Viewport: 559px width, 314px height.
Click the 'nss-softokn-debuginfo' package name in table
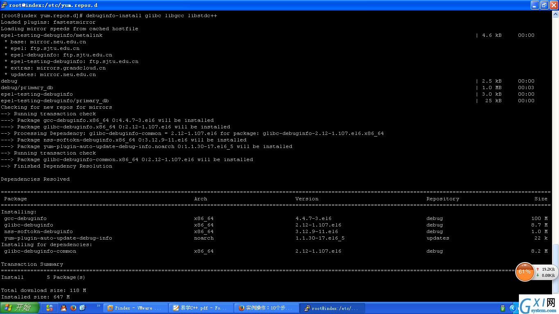pos(38,231)
